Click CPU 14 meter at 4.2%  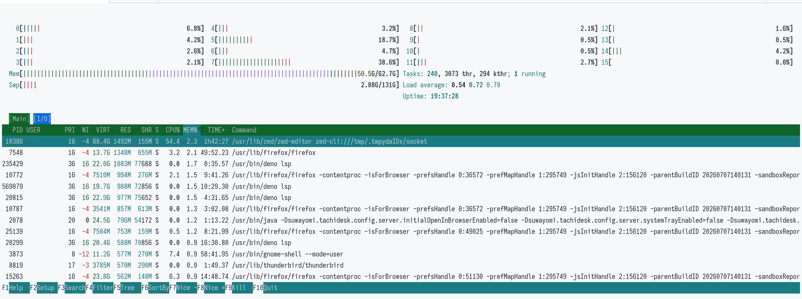click(x=697, y=51)
